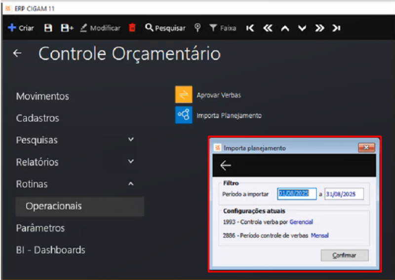Close the Importa planejamento dialog
The width and height of the screenshot is (395, 280).
point(366,147)
